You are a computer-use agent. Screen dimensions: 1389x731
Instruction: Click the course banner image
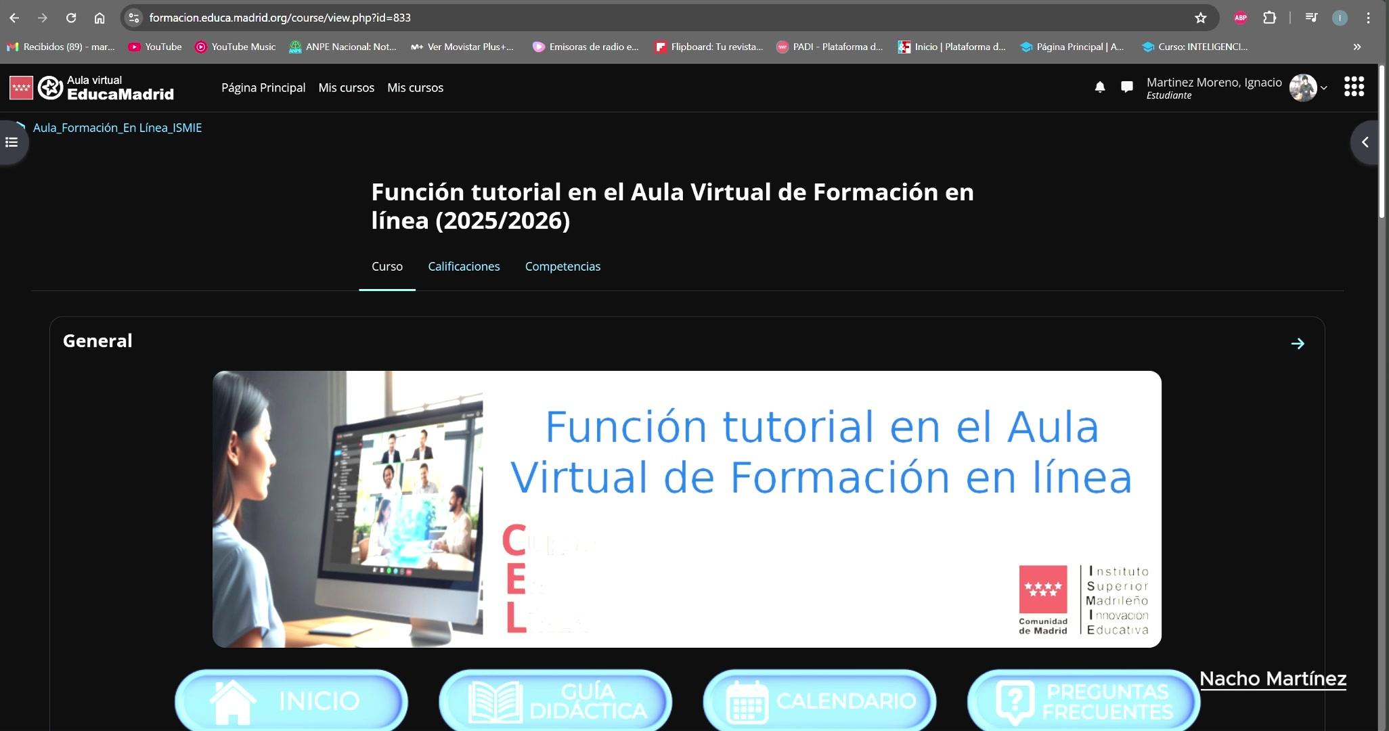[x=687, y=509]
